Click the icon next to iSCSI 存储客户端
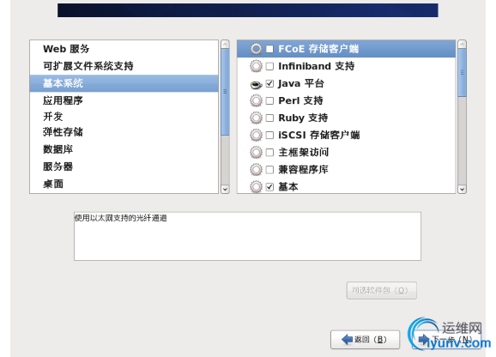The height and width of the screenshot is (357, 496). [256, 136]
